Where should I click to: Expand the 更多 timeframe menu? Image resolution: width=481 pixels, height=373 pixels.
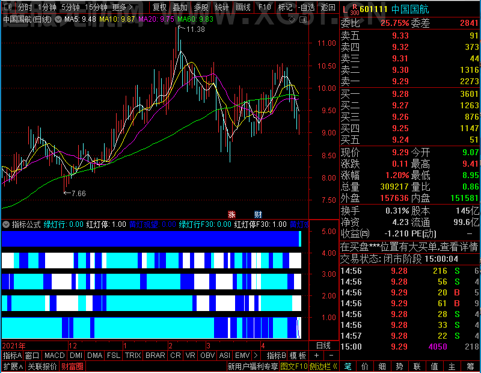click(x=122, y=7)
